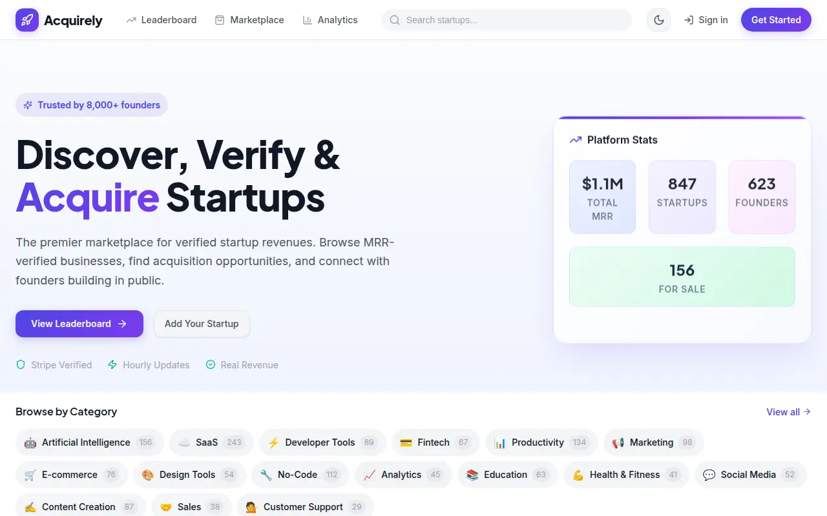Click the Real Revenue label text
Viewport: 827px width, 516px height.
point(249,365)
